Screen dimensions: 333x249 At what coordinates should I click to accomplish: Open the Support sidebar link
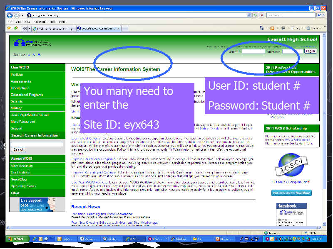coord(17,128)
